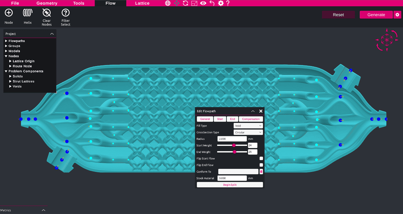
Task: Open the Filter Select tool
Action: tap(66, 13)
